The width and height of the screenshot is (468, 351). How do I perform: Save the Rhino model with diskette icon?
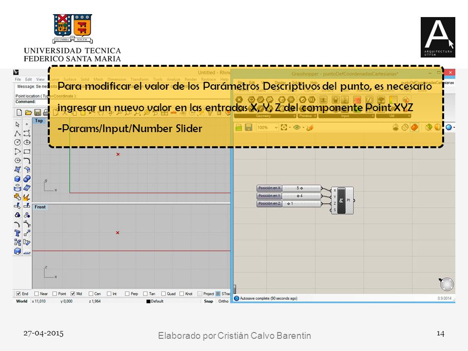pyautogui.click(x=38, y=112)
